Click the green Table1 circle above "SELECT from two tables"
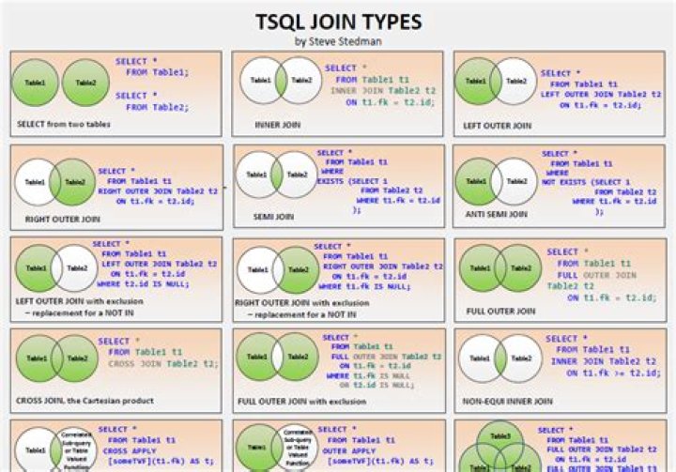Image resolution: width=676 pixels, height=472 pixels. point(35,83)
